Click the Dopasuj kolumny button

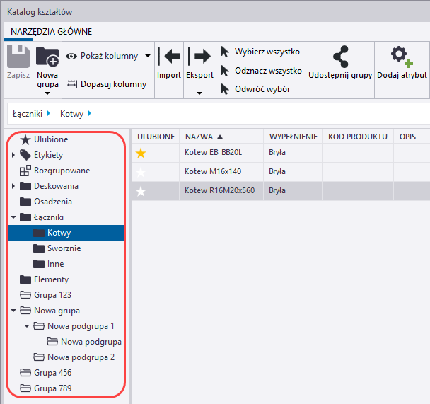pyautogui.click(x=106, y=84)
